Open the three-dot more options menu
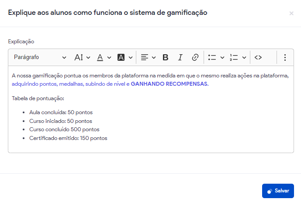This screenshot has width=301, height=206. pos(285,57)
